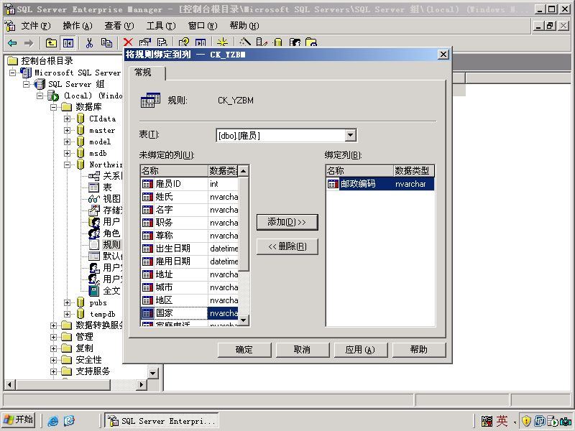Expand the msdb database node
Viewport: 575px width, 431px height.
click(67, 153)
